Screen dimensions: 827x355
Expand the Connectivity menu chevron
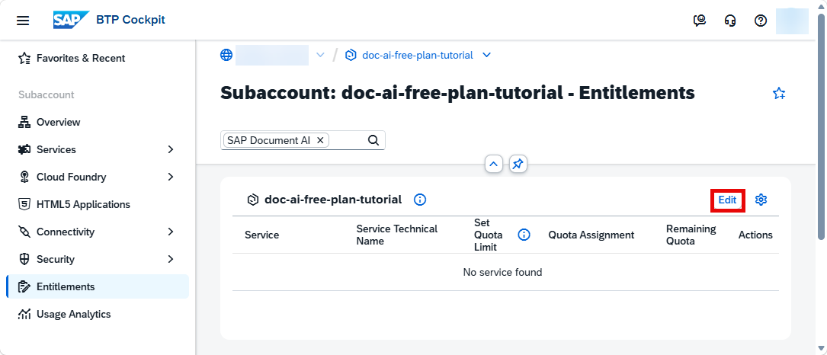click(171, 232)
